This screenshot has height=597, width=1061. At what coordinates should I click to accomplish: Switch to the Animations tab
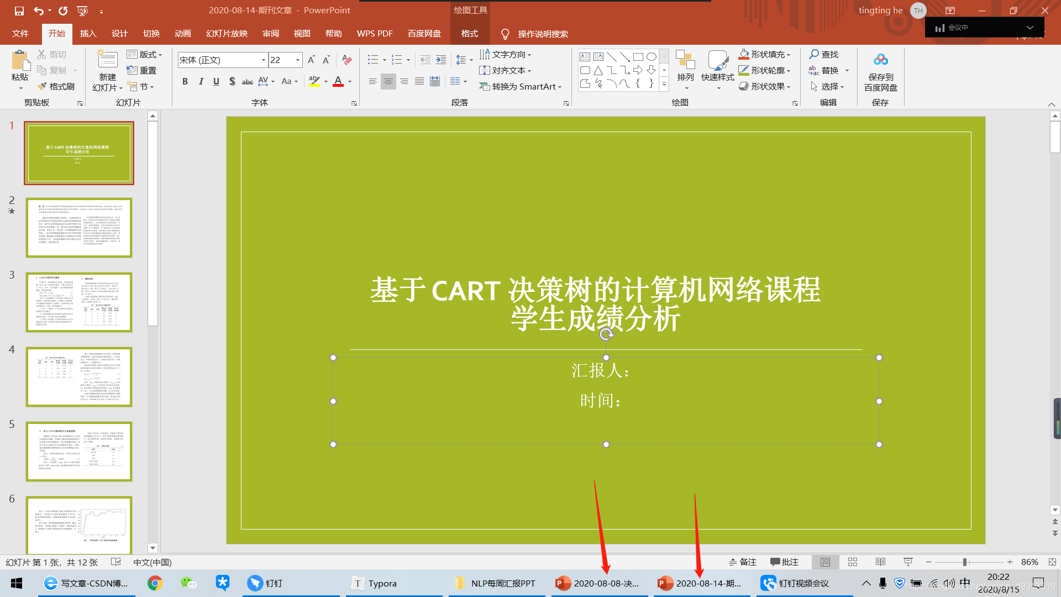183,34
